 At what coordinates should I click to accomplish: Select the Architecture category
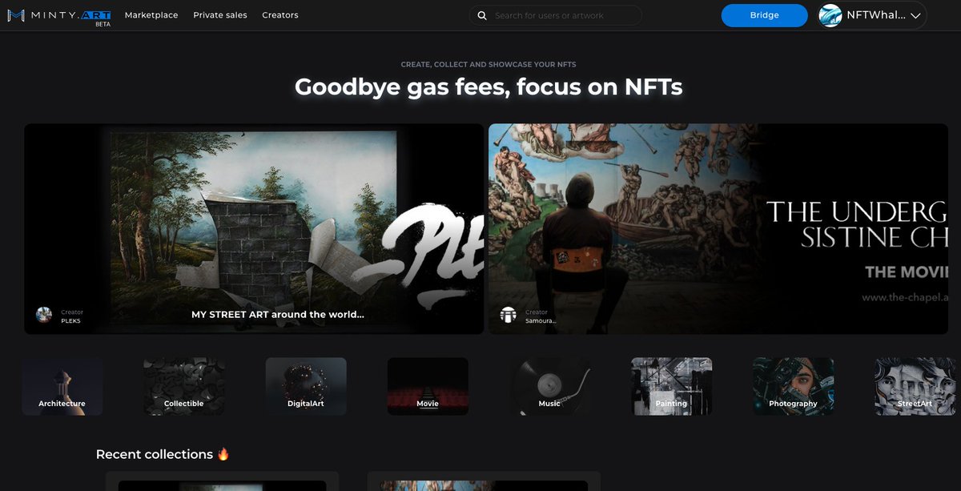click(x=62, y=386)
